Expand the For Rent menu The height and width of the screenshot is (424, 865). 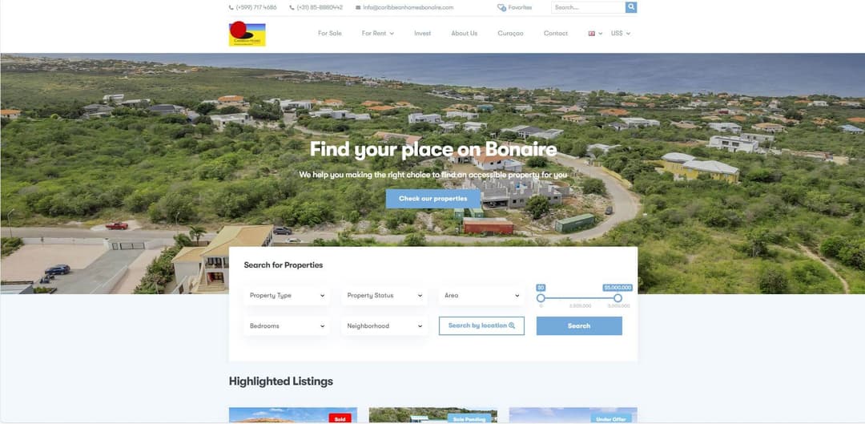tap(378, 33)
